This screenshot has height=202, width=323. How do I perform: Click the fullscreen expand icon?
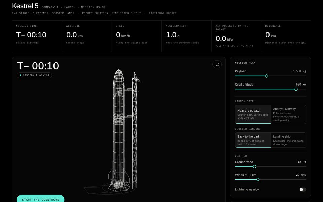(217, 64)
